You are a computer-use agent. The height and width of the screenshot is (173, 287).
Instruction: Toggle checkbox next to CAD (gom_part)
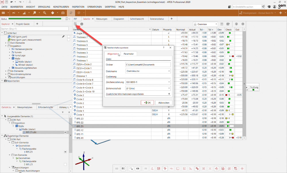click(x=69, y=37)
